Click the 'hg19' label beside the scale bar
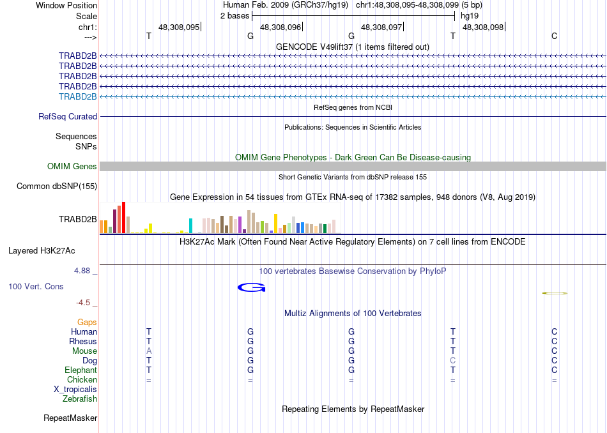The height and width of the screenshot is (433, 607). tap(470, 16)
